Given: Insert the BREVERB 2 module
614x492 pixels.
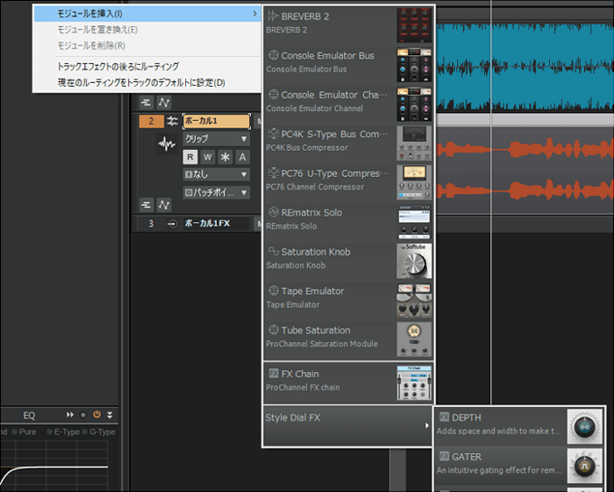Looking at the screenshot, I should (x=349, y=25).
